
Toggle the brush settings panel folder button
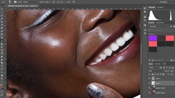(x=15, y=2)
